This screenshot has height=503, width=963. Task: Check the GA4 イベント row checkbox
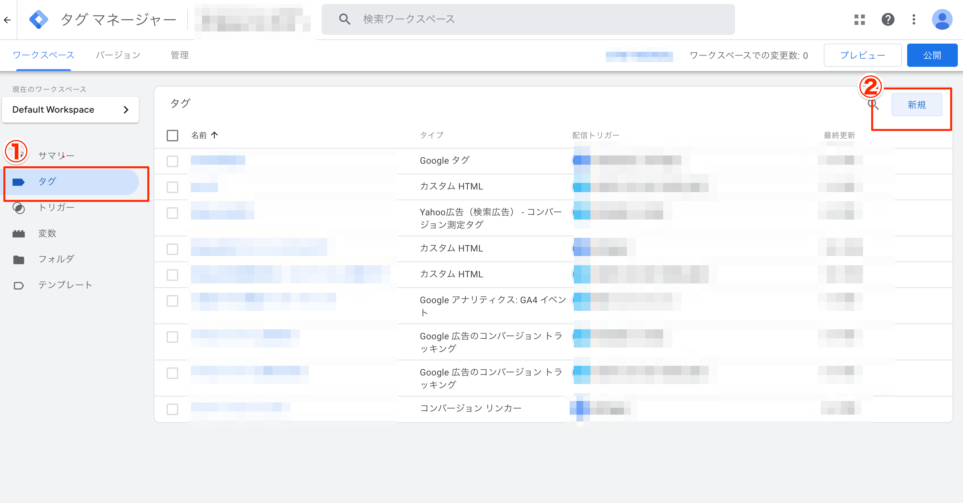pyautogui.click(x=172, y=301)
